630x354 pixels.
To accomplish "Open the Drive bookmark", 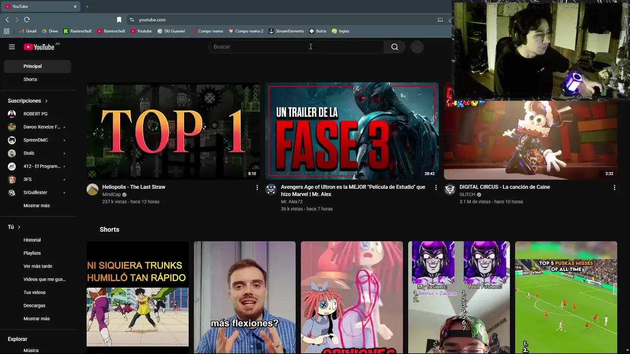I will pyautogui.click(x=50, y=31).
